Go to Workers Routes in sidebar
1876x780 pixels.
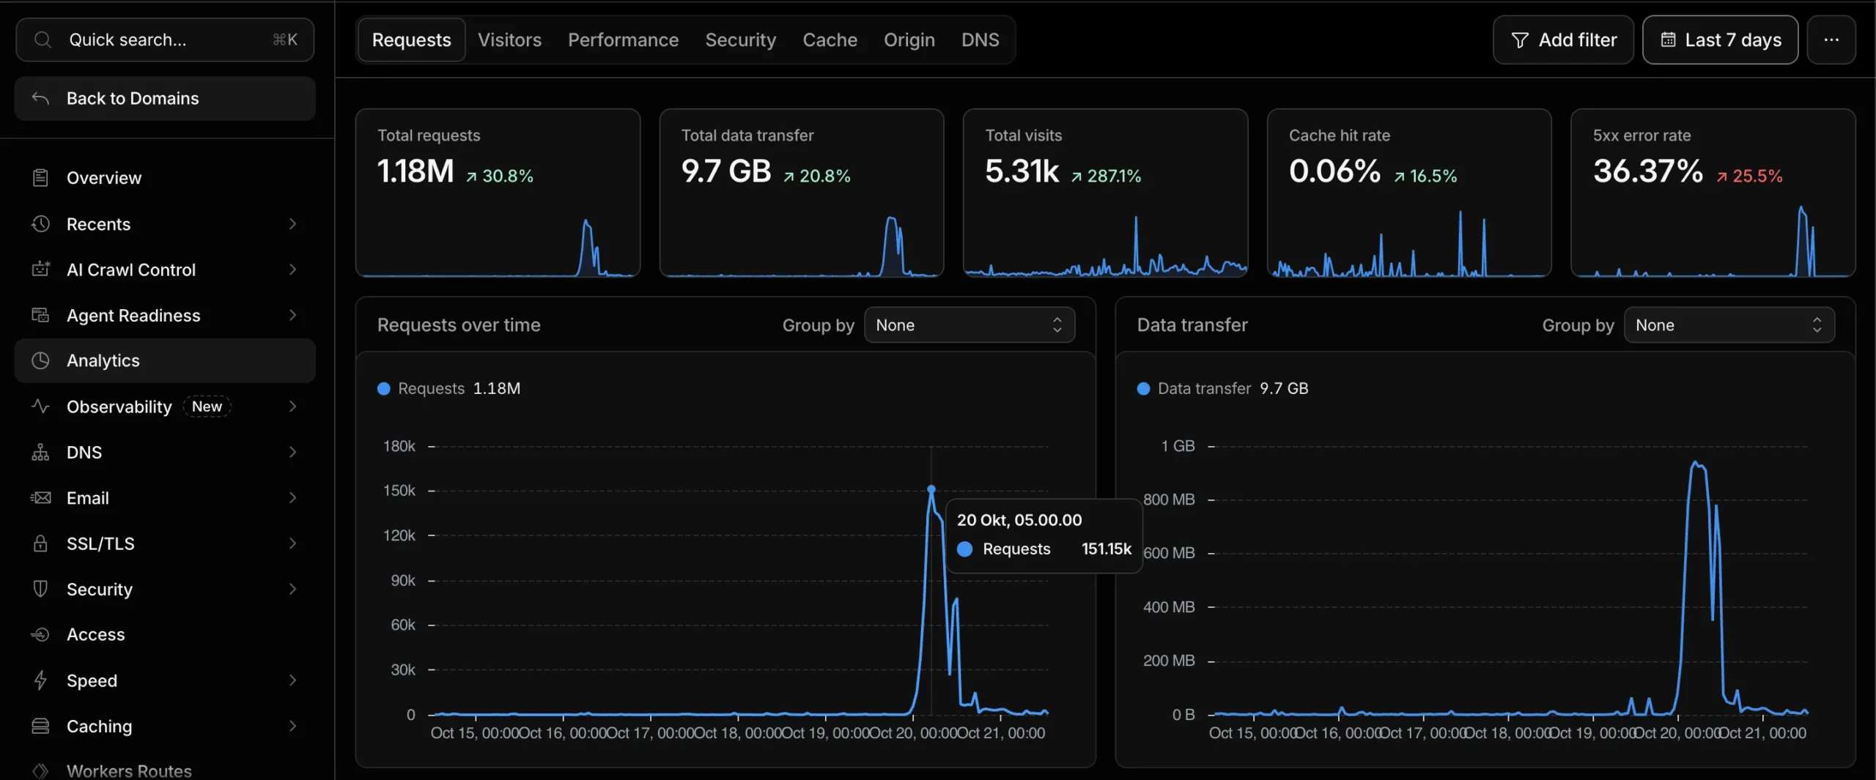click(129, 770)
